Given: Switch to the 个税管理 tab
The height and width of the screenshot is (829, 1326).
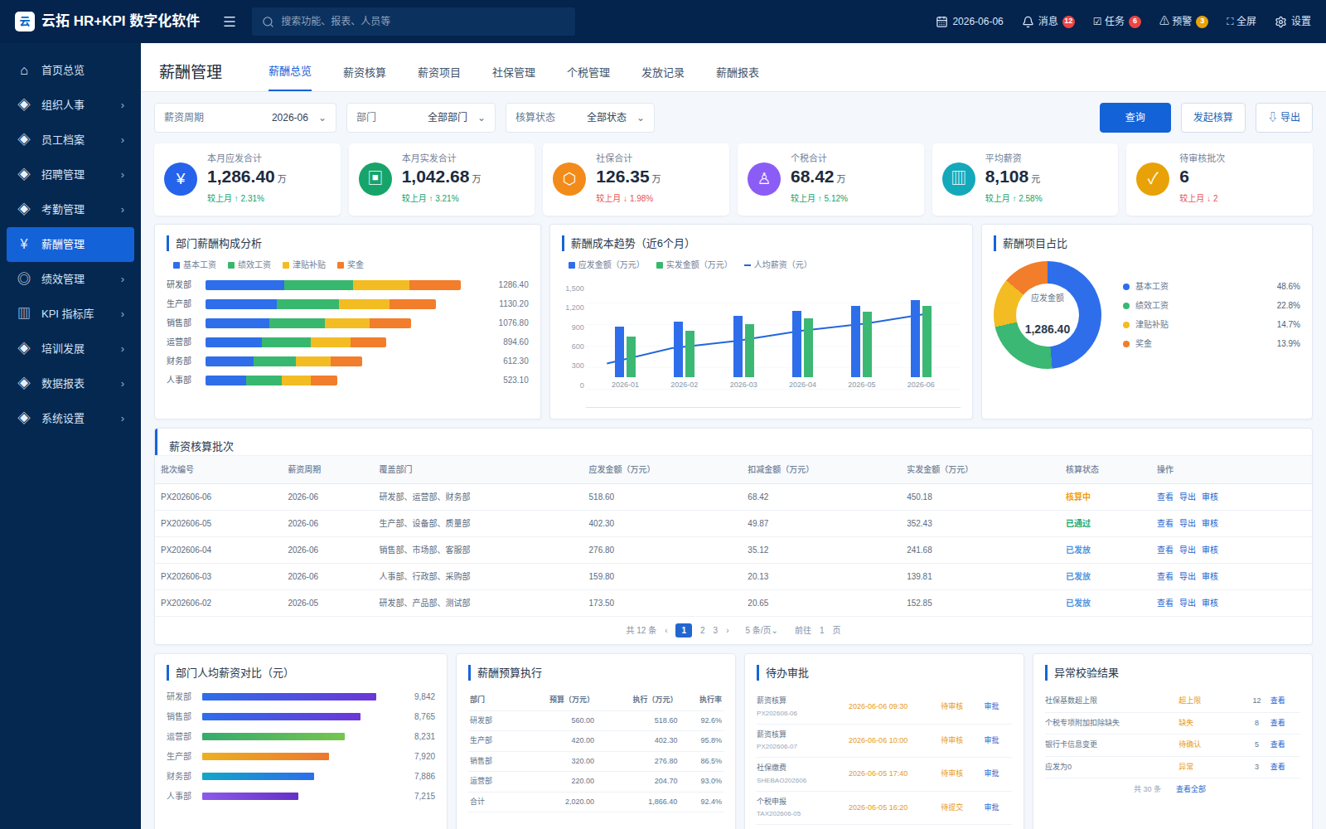Looking at the screenshot, I should tap(588, 73).
